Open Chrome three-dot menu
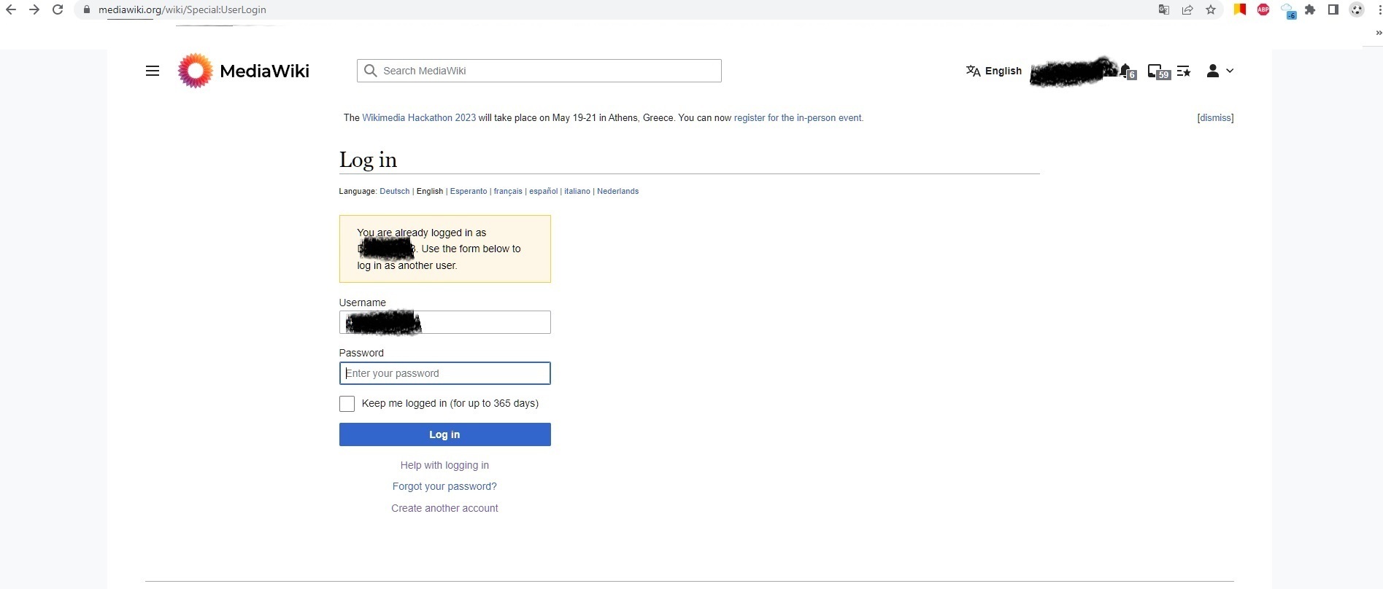This screenshot has width=1383, height=589. [1379, 9]
